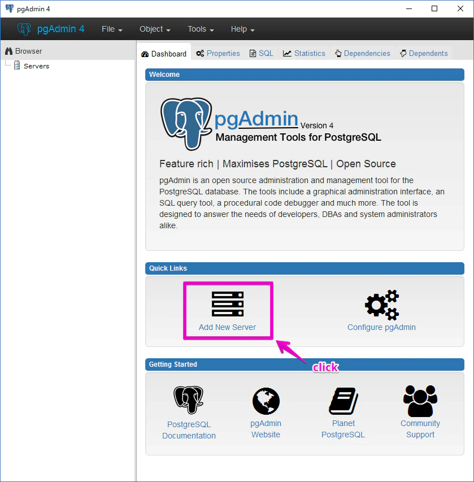474x482 pixels.
Task: Close the pgAdmin 4 window
Action: (460, 8)
